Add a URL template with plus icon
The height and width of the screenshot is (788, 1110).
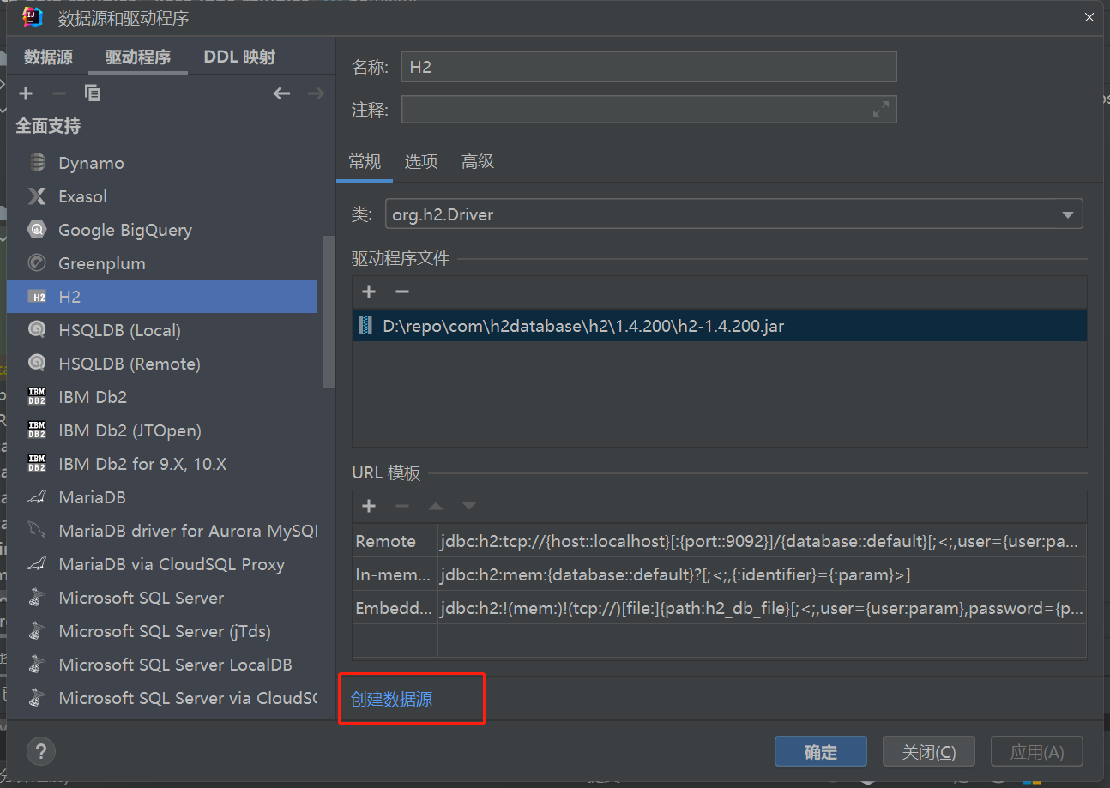tap(369, 507)
